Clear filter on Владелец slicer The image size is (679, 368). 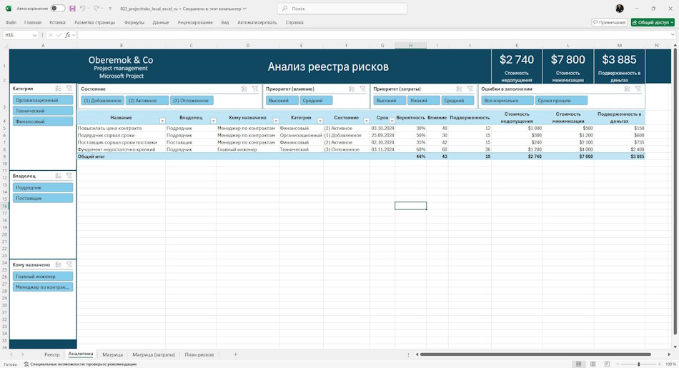(69, 176)
